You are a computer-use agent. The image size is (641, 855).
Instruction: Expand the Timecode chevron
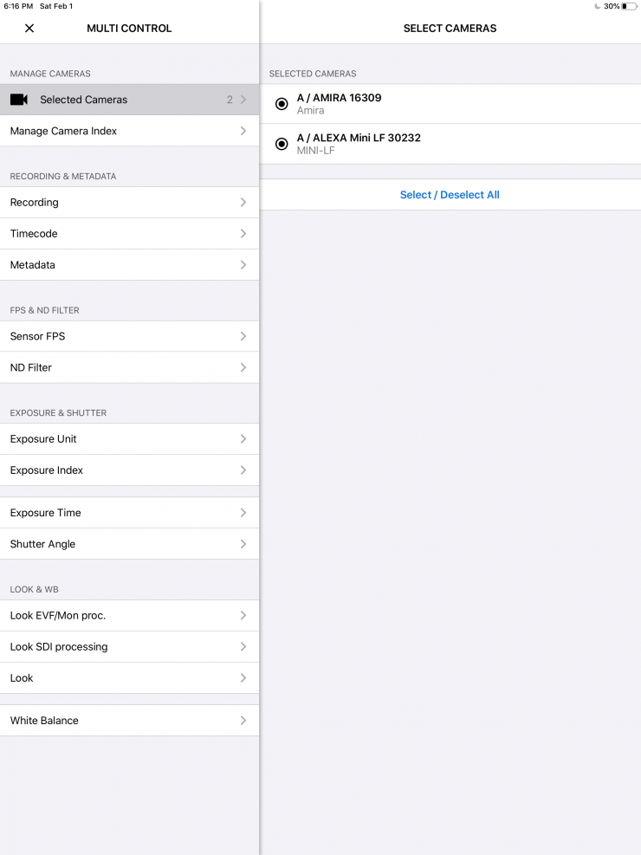[243, 234]
